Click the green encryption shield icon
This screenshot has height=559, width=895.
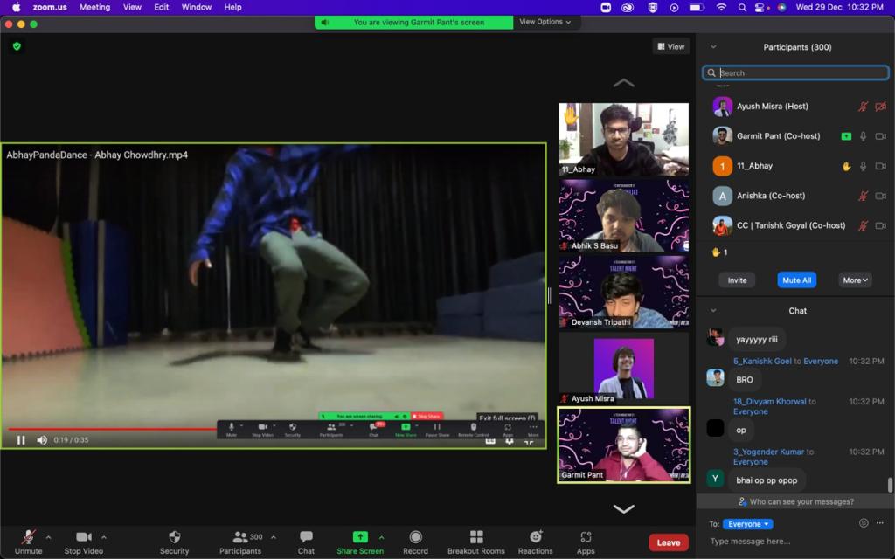coord(17,46)
